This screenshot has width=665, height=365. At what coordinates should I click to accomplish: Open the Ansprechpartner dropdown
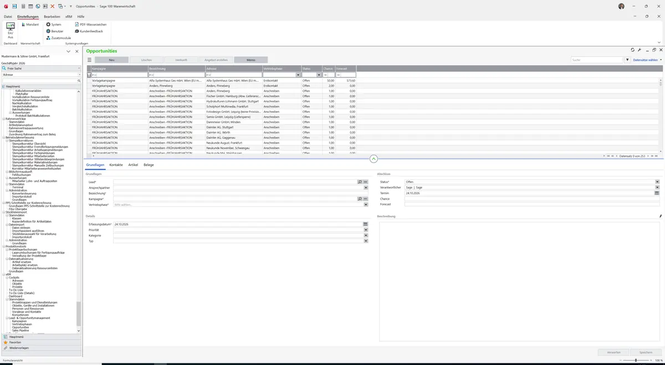(x=366, y=187)
